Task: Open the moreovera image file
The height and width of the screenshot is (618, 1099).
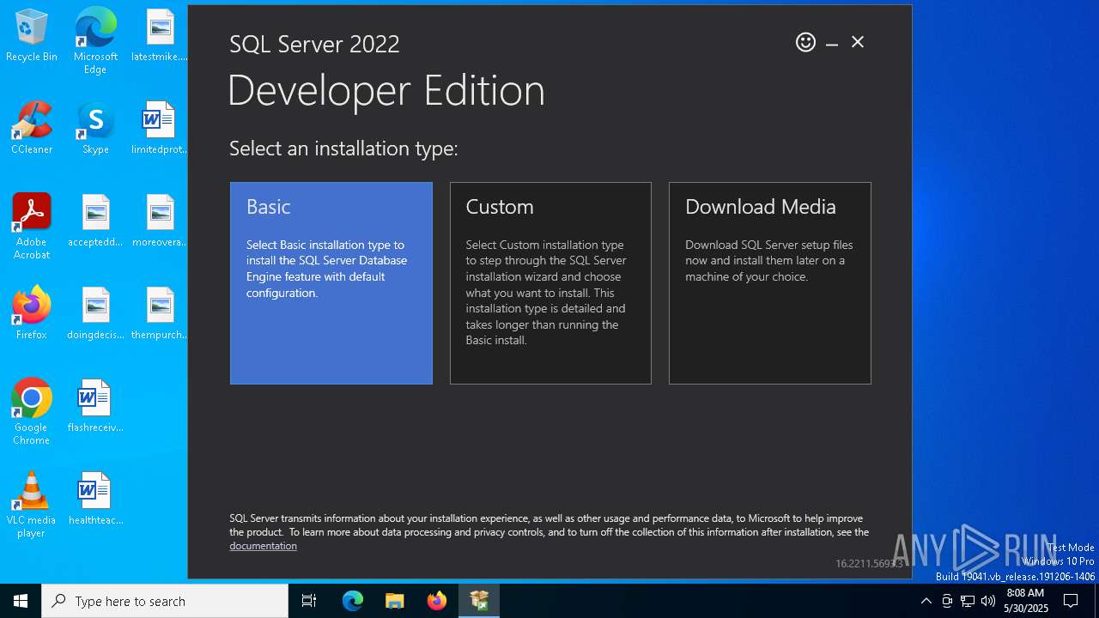Action: point(160,221)
